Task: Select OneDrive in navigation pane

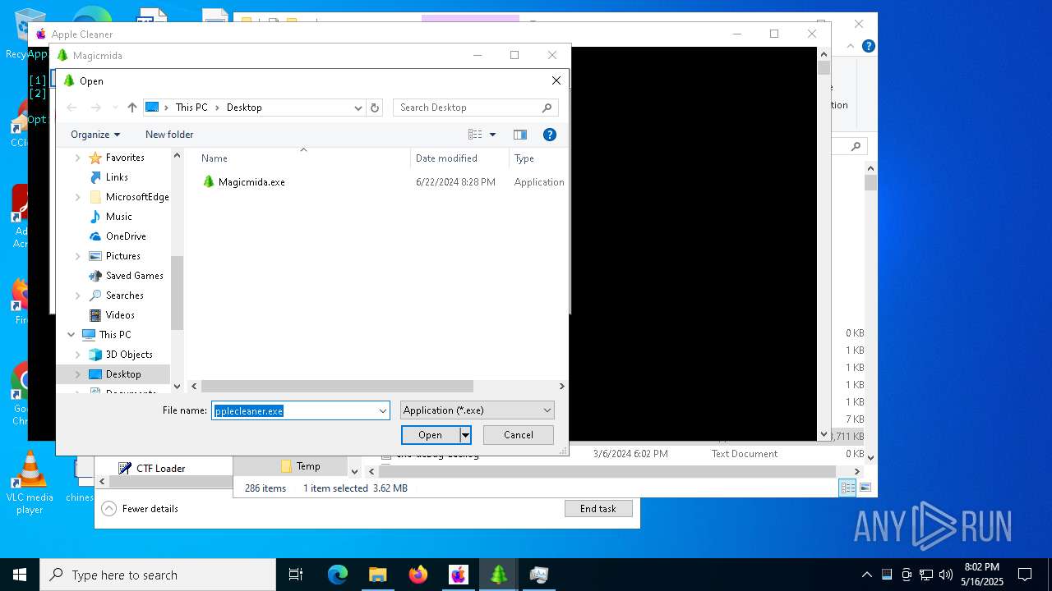Action: [x=126, y=236]
